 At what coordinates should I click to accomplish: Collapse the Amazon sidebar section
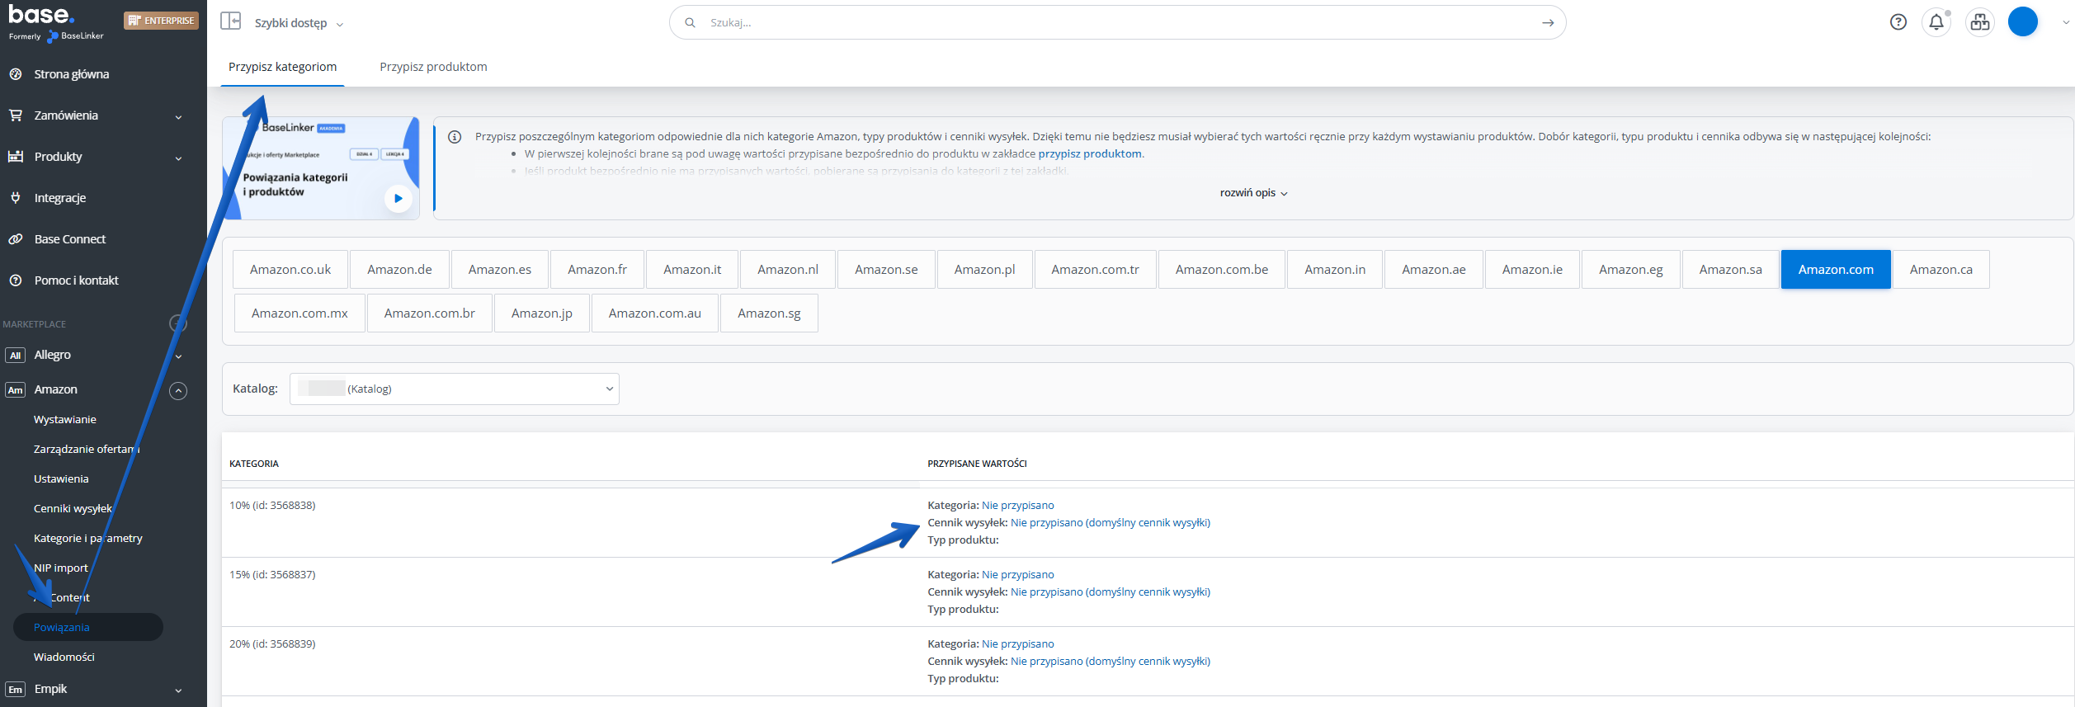pos(178,390)
